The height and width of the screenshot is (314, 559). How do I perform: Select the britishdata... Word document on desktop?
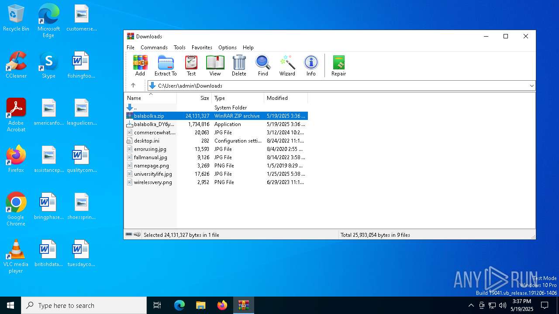pos(48,253)
